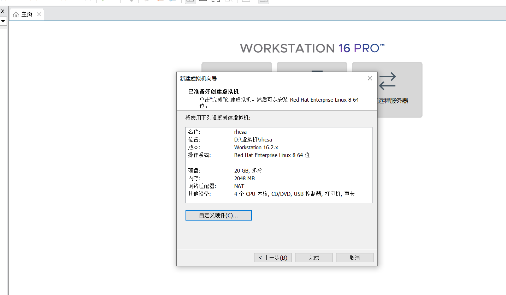Close the 新建虚拟机向导 dialog
Screen dimensions: 506x295
[x=370, y=78]
